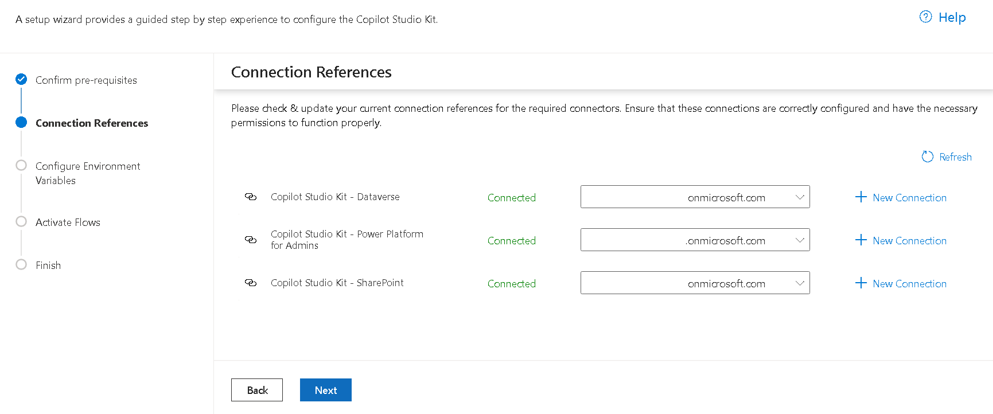This screenshot has width=993, height=414.
Task: Click the link icon beside Copilot Studio Kit - Dataverse
Action: coord(251,197)
